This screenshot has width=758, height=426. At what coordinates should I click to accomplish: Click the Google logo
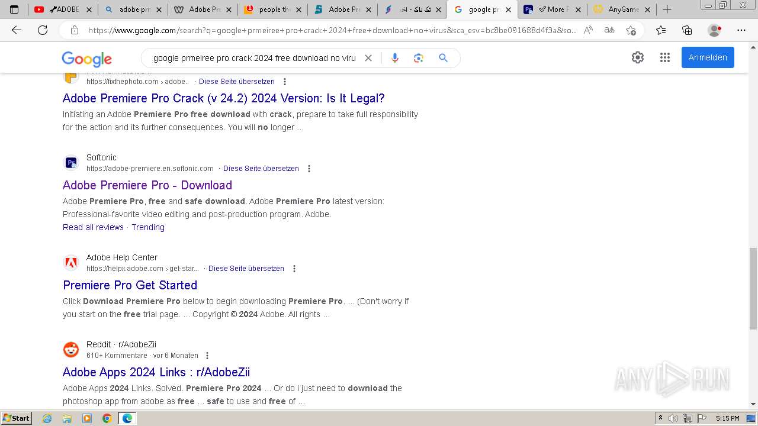pos(86,59)
